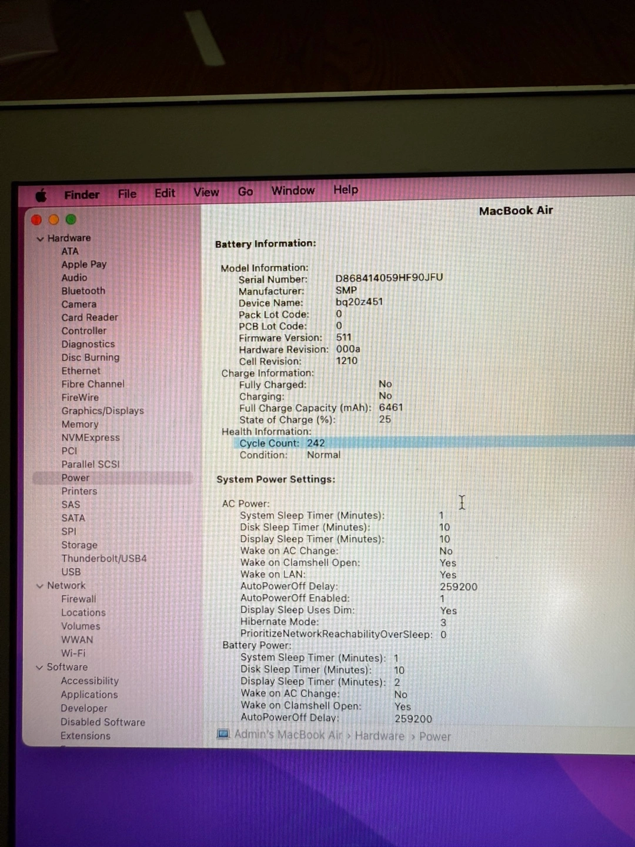Open the File menu
This screenshot has height=847, width=635.
point(127,194)
